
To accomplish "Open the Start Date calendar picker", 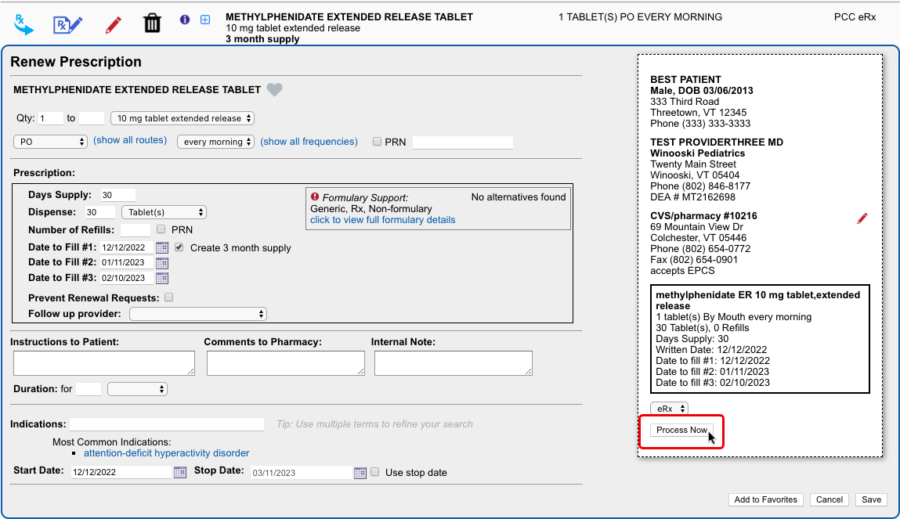I will 180,473.
